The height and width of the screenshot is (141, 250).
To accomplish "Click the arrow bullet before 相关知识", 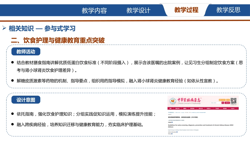I will 4,28.
